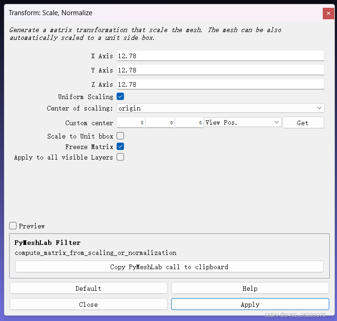
Task: Disable the Uniform Scaling checkbox
Action: pyautogui.click(x=120, y=96)
